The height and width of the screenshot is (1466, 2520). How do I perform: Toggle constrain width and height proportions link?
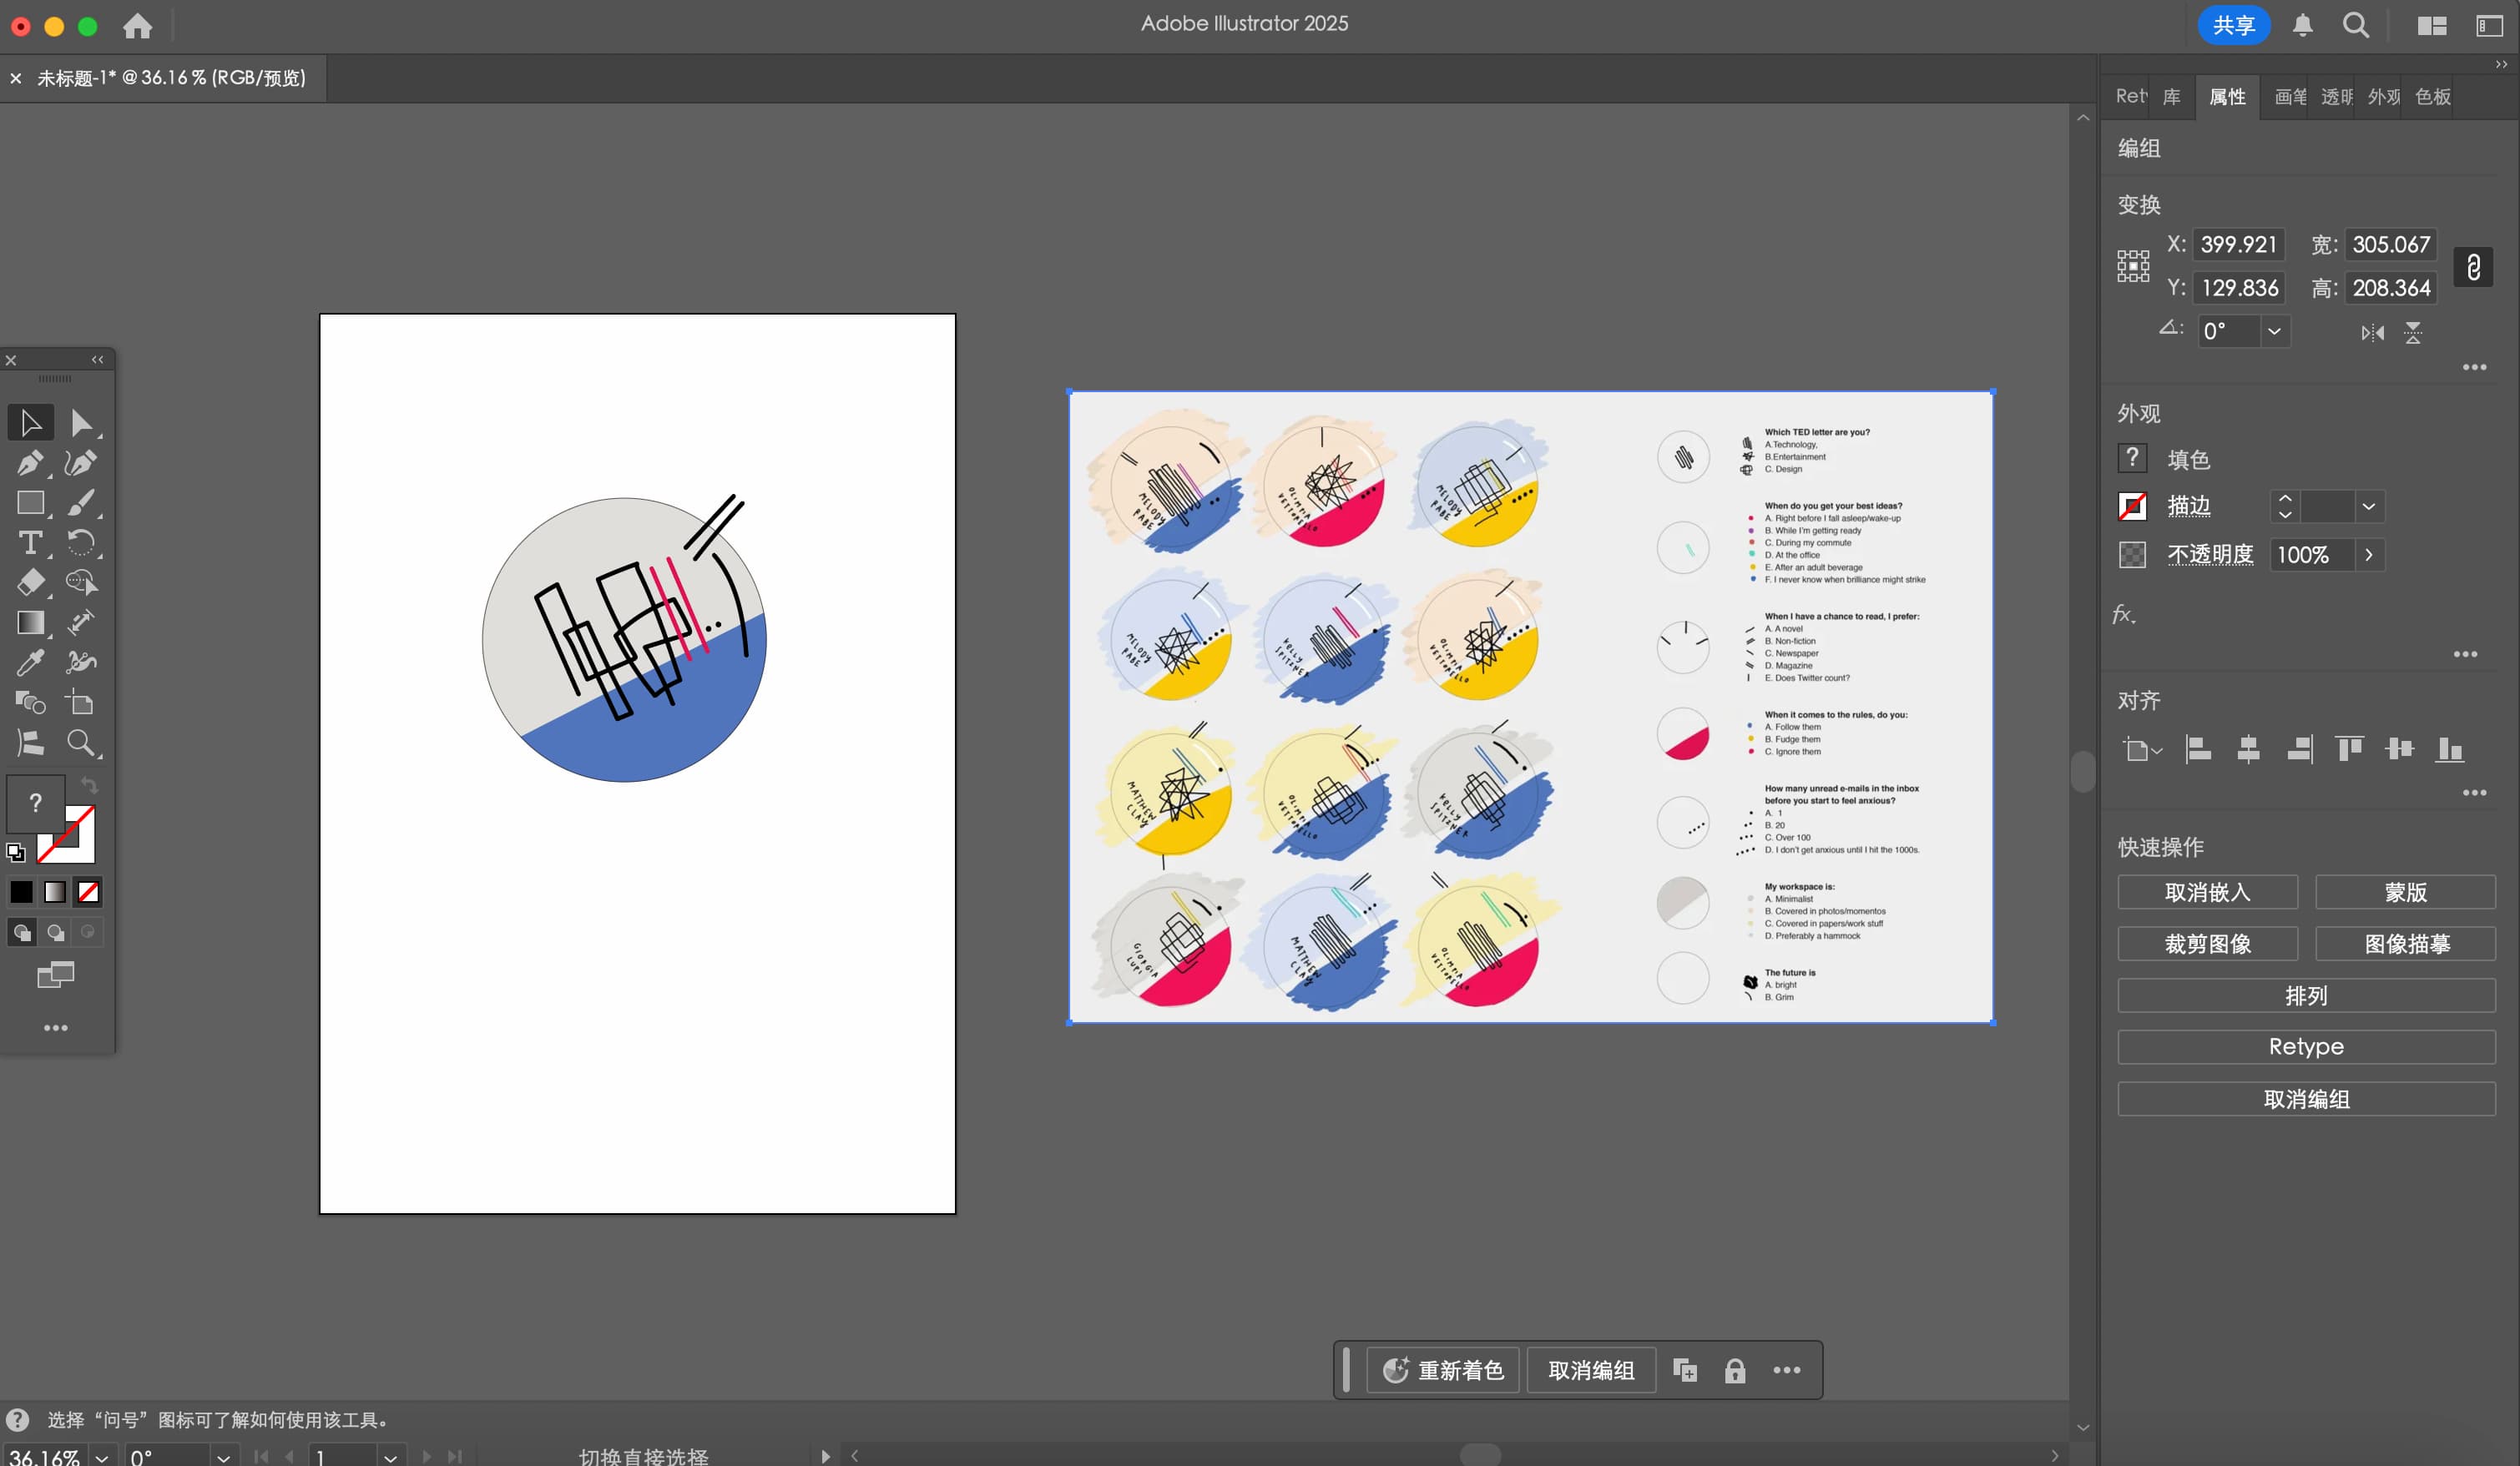(2473, 267)
